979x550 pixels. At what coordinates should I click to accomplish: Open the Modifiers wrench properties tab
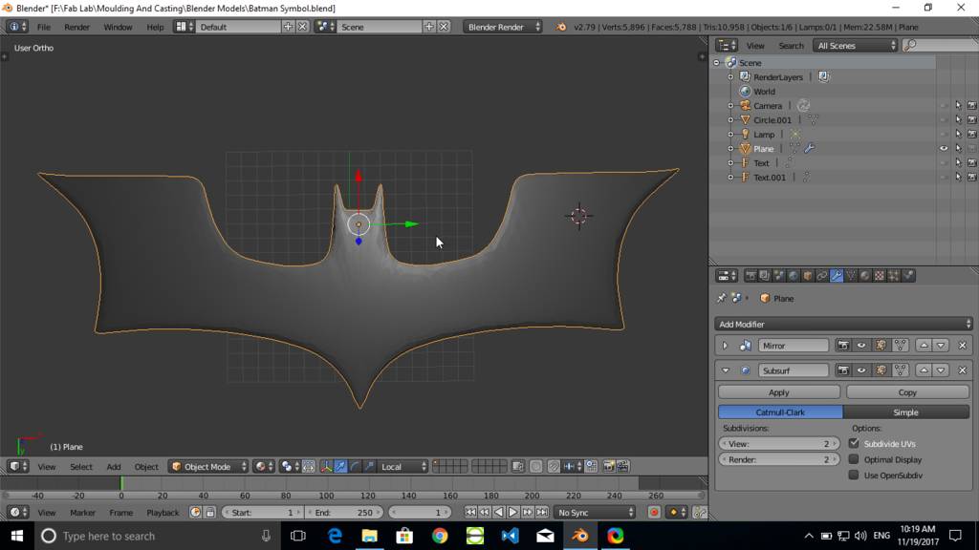(x=837, y=276)
